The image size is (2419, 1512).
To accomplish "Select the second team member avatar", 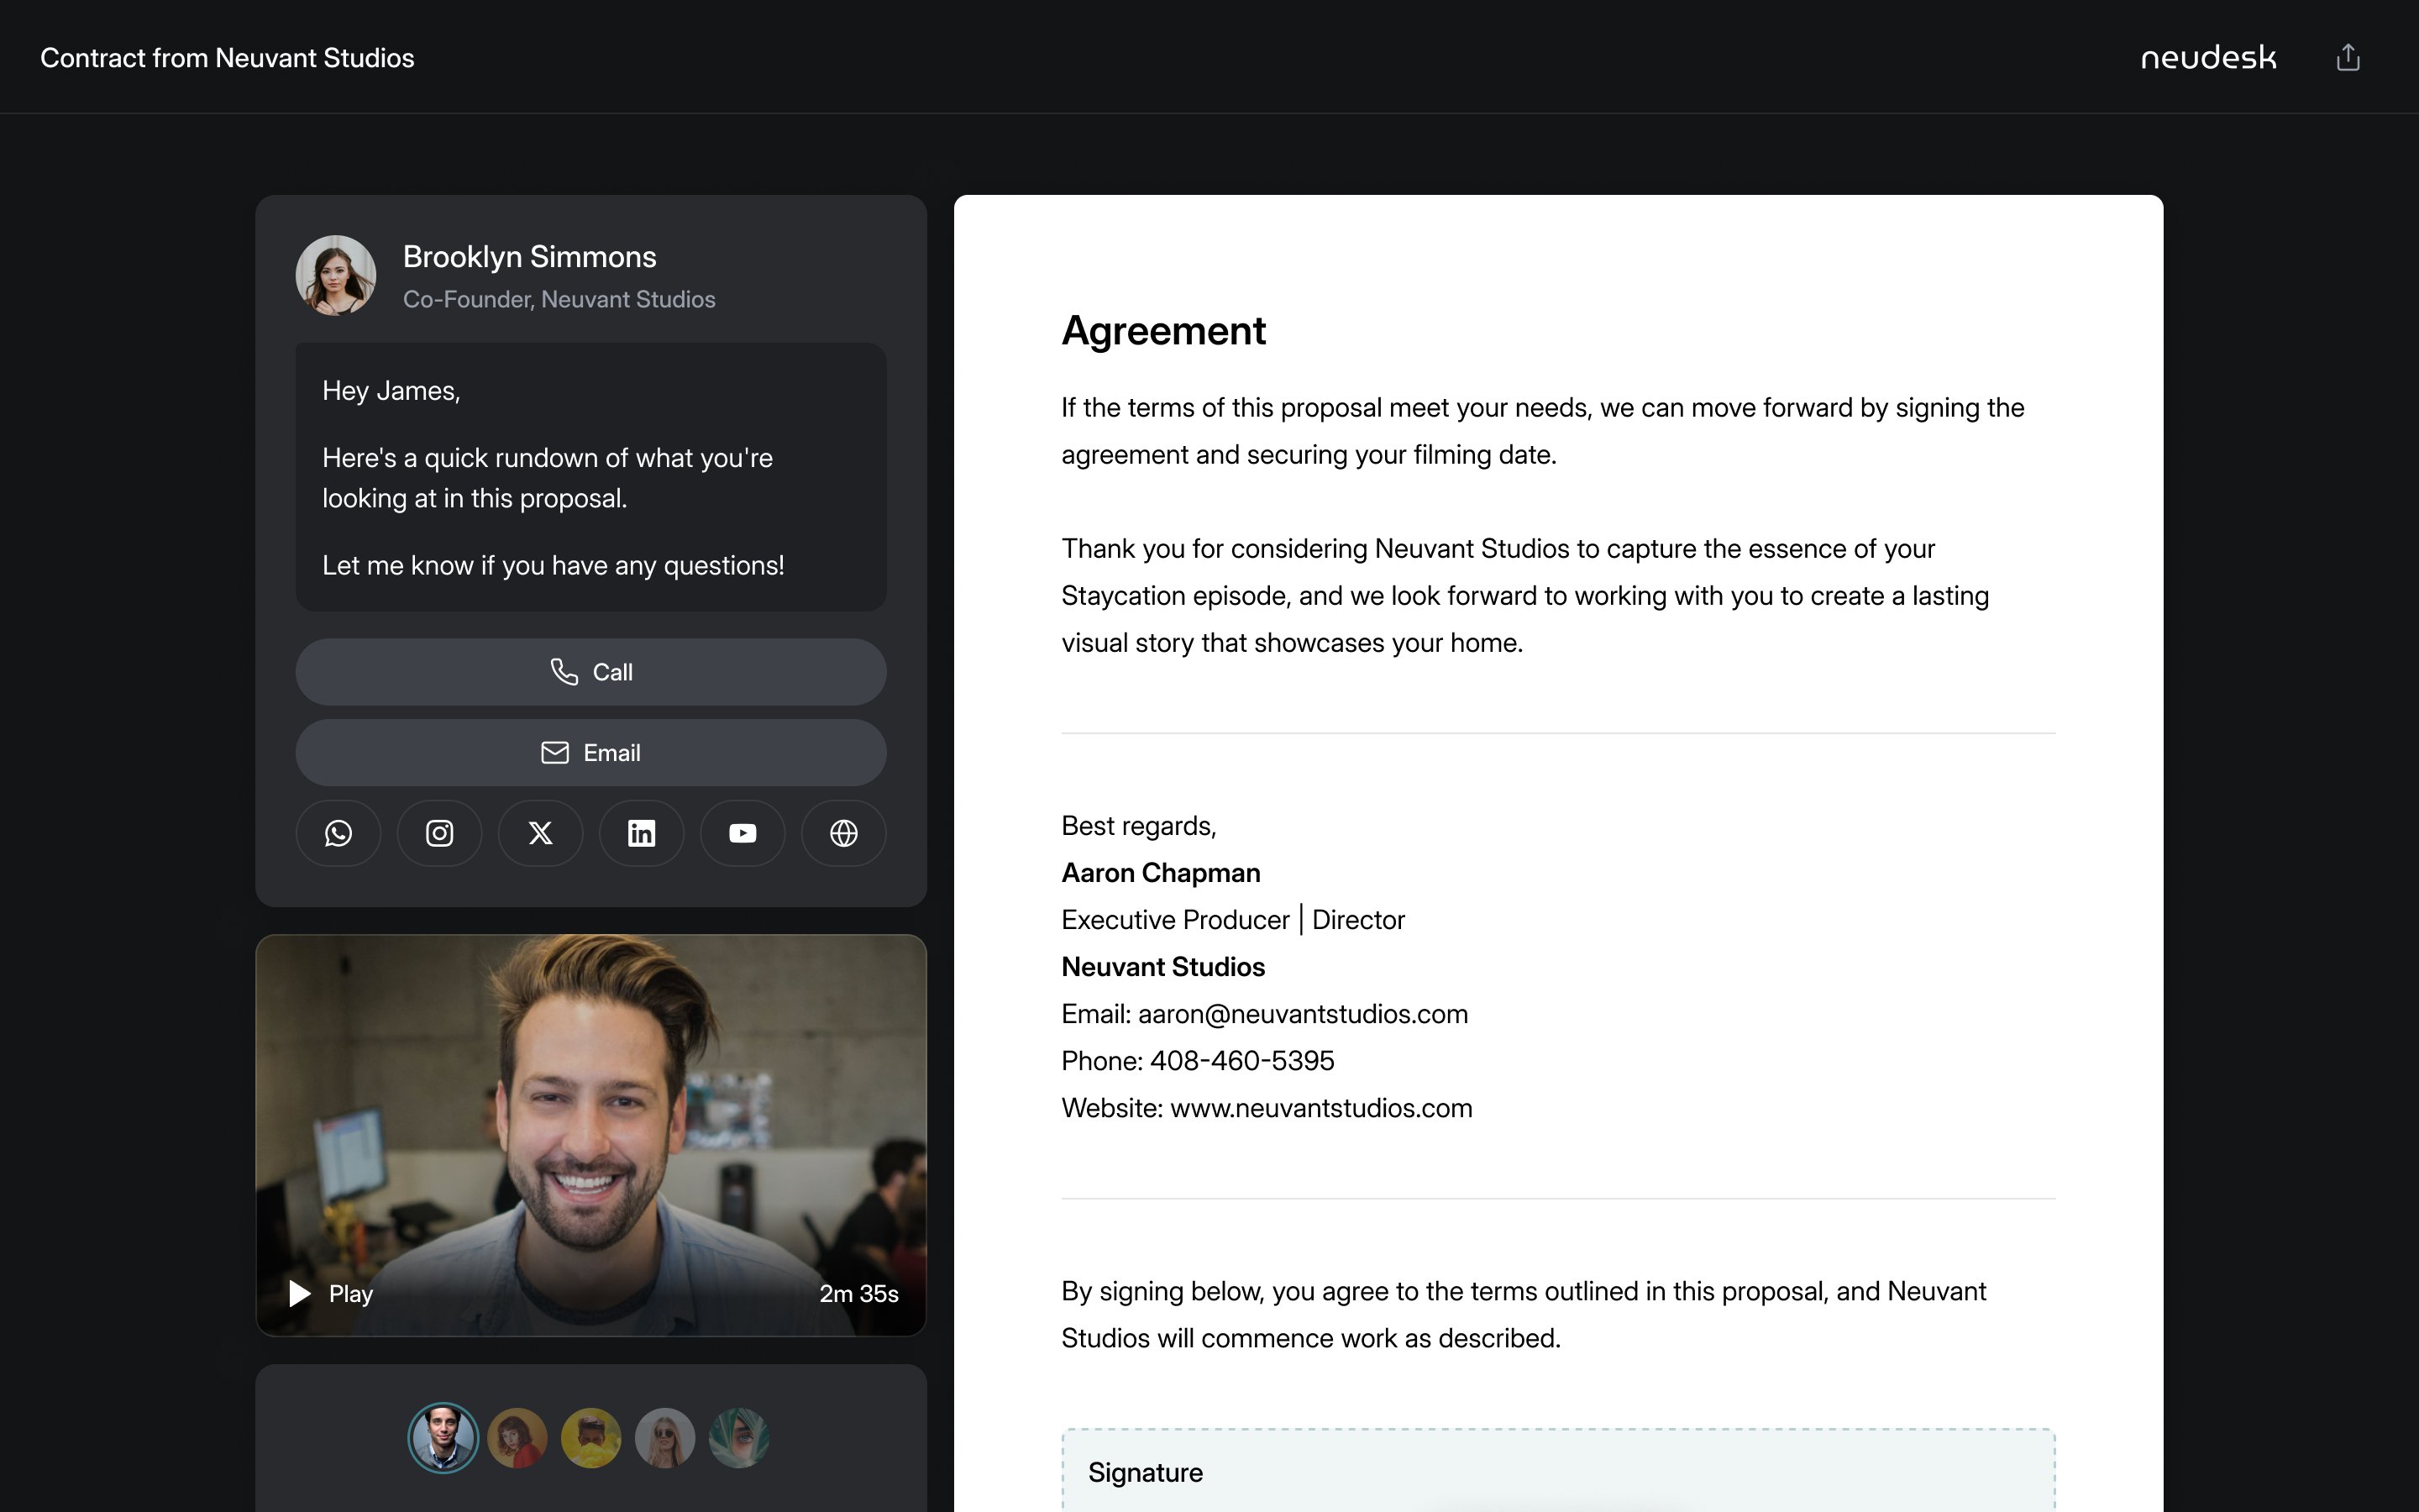I will [517, 1438].
